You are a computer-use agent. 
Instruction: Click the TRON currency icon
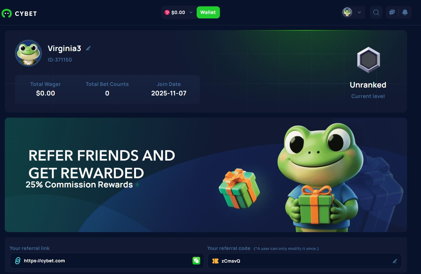(x=167, y=12)
